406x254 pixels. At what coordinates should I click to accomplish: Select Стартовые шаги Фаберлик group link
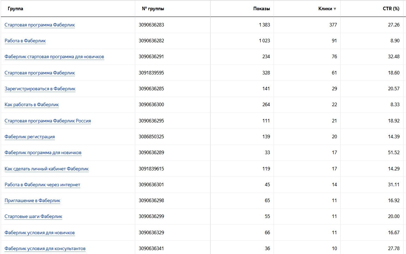pos(33,217)
